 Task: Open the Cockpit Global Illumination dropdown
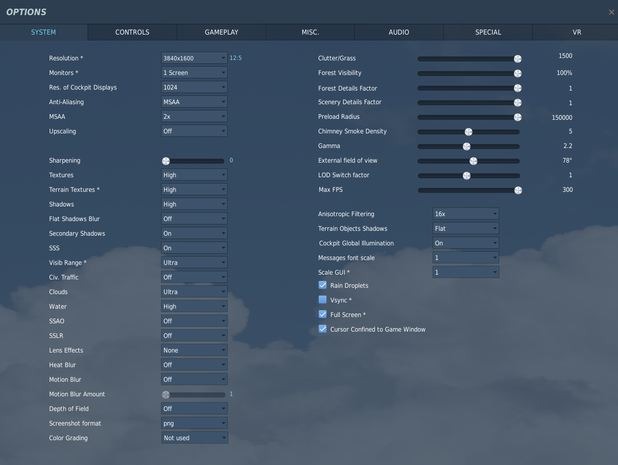coord(466,243)
